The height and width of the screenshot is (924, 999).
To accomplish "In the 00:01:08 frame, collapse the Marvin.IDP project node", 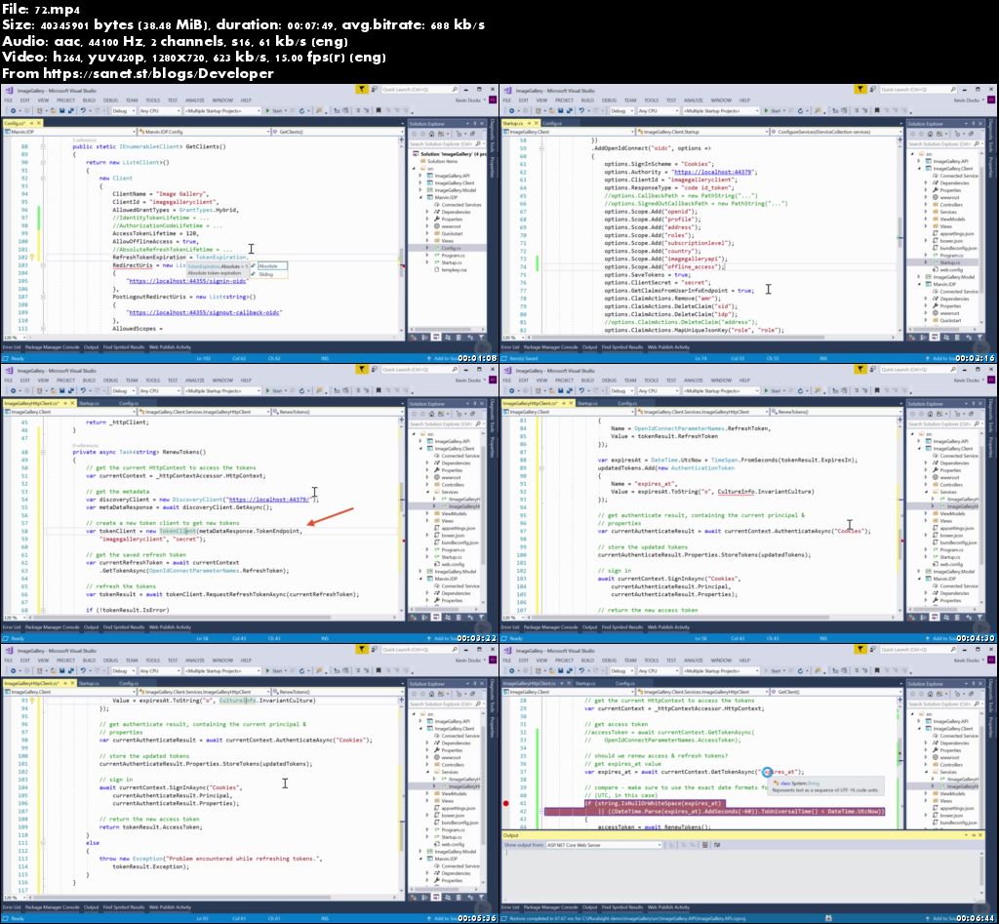I will [420, 197].
